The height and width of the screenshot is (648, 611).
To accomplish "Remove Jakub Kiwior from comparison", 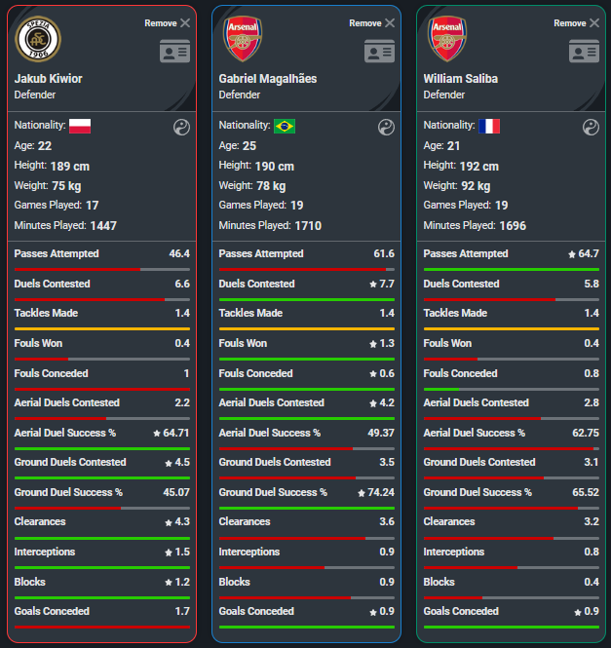I will pos(168,23).
